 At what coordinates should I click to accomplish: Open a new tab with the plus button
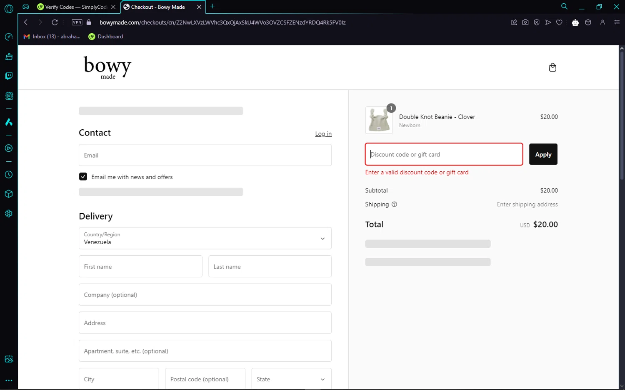click(x=212, y=6)
